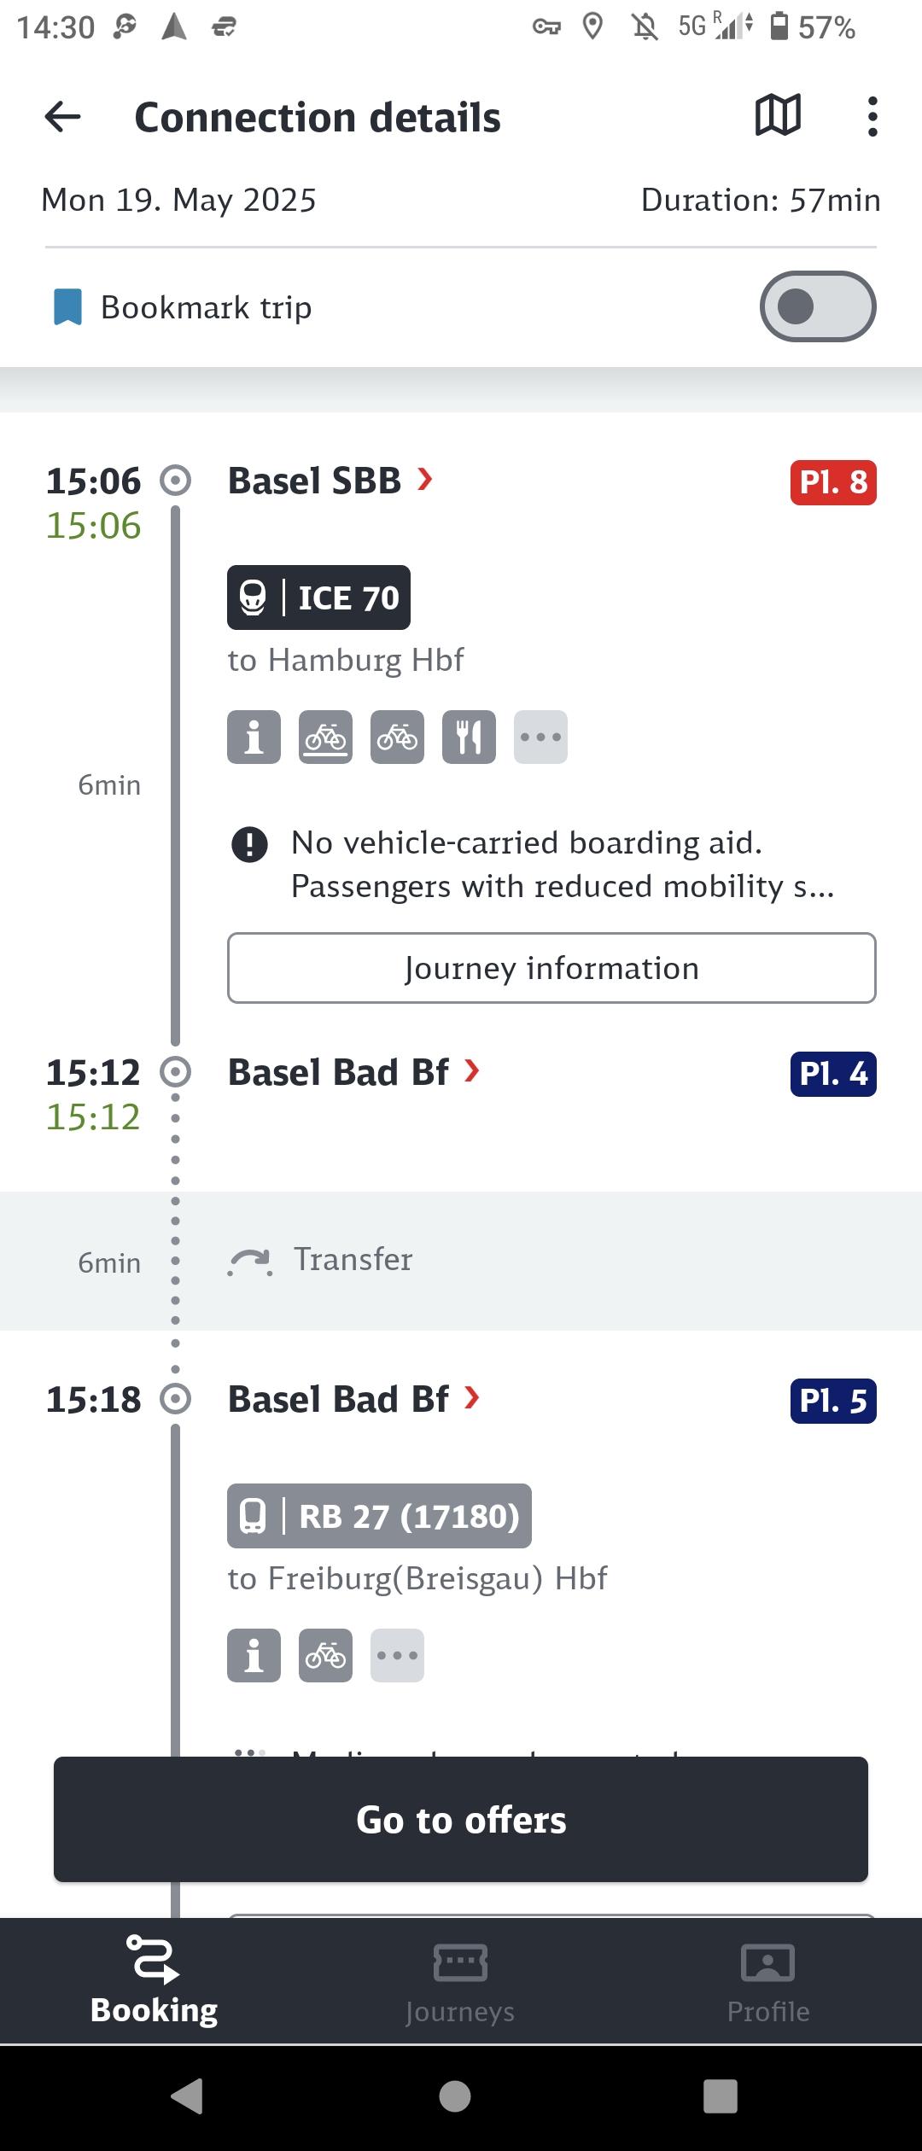Enable the Bookmark trip toggle
922x2151 pixels.
[x=818, y=306]
